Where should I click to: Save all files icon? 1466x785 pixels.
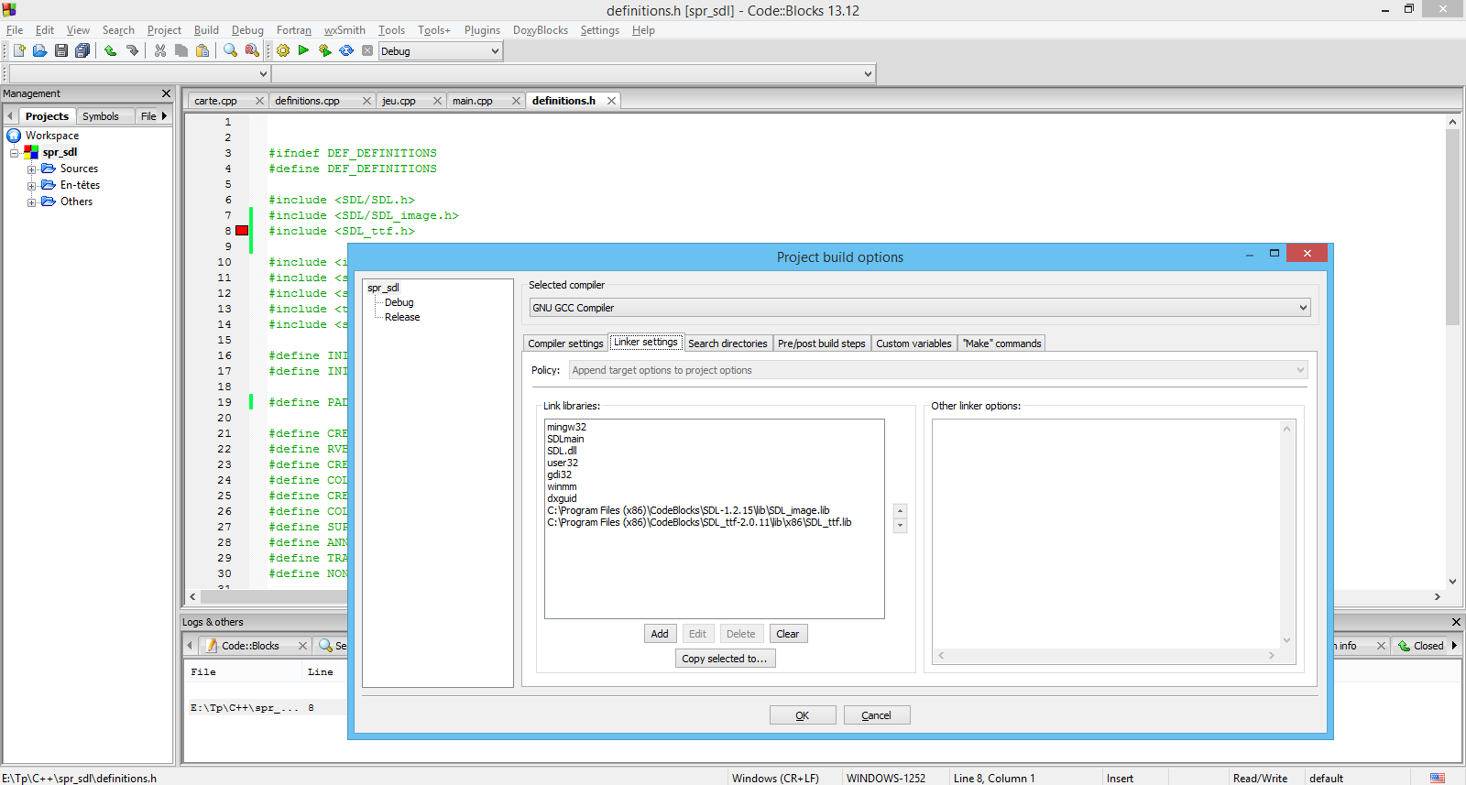click(x=82, y=51)
